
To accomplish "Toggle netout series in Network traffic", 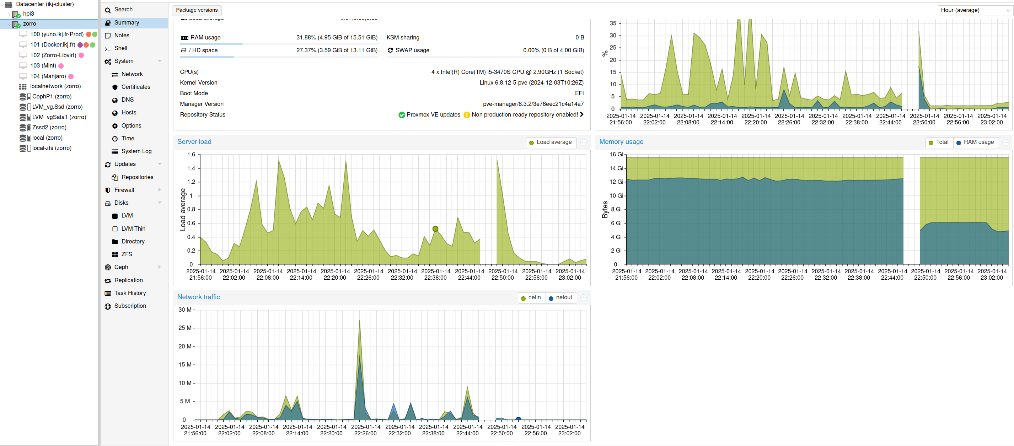I will point(560,297).
